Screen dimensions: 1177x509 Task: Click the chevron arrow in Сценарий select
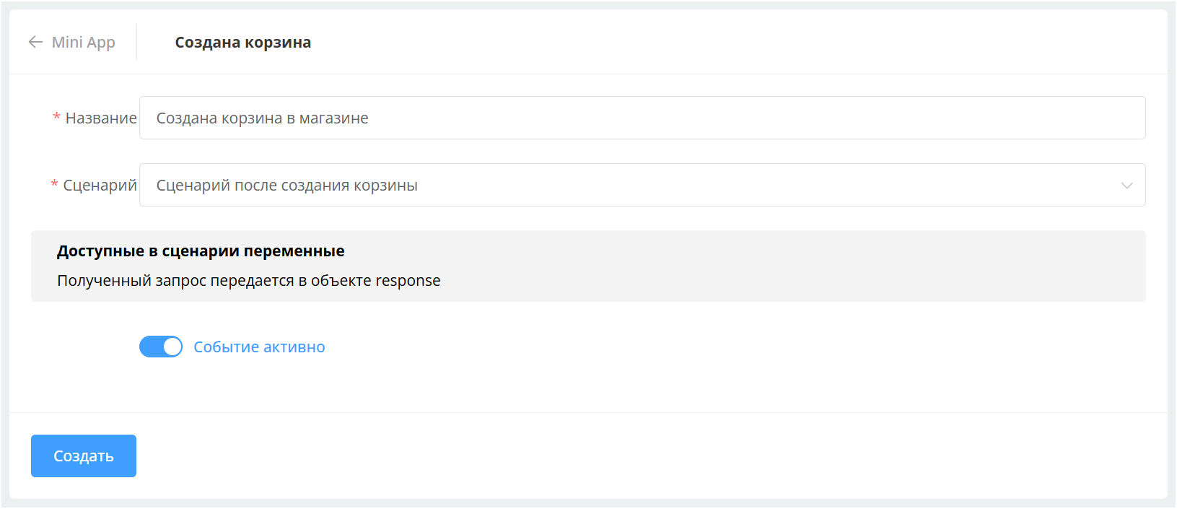pos(1126,186)
